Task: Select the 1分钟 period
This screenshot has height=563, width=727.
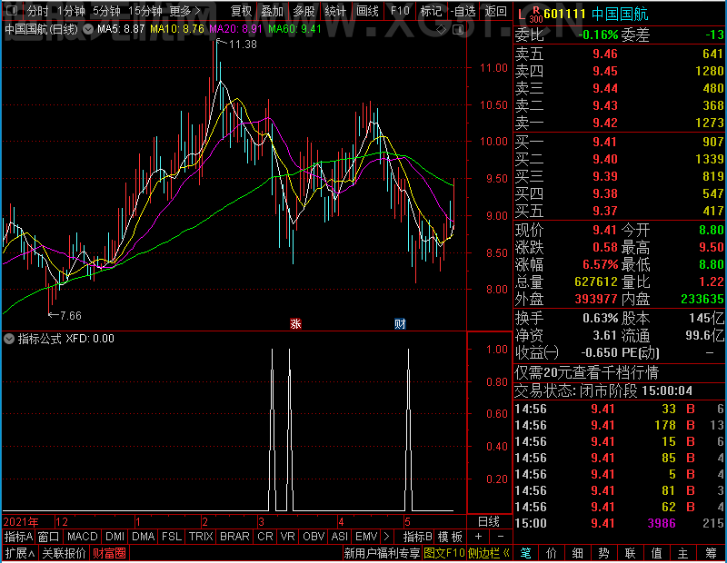Action: (x=72, y=11)
